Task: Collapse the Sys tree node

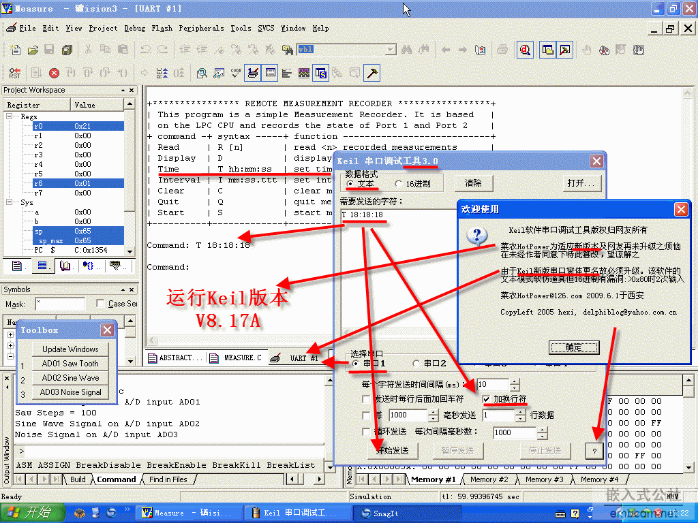Action: click(x=10, y=202)
